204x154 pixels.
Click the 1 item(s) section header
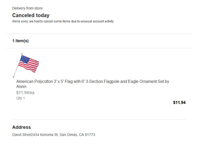click(x=20, y=41)
